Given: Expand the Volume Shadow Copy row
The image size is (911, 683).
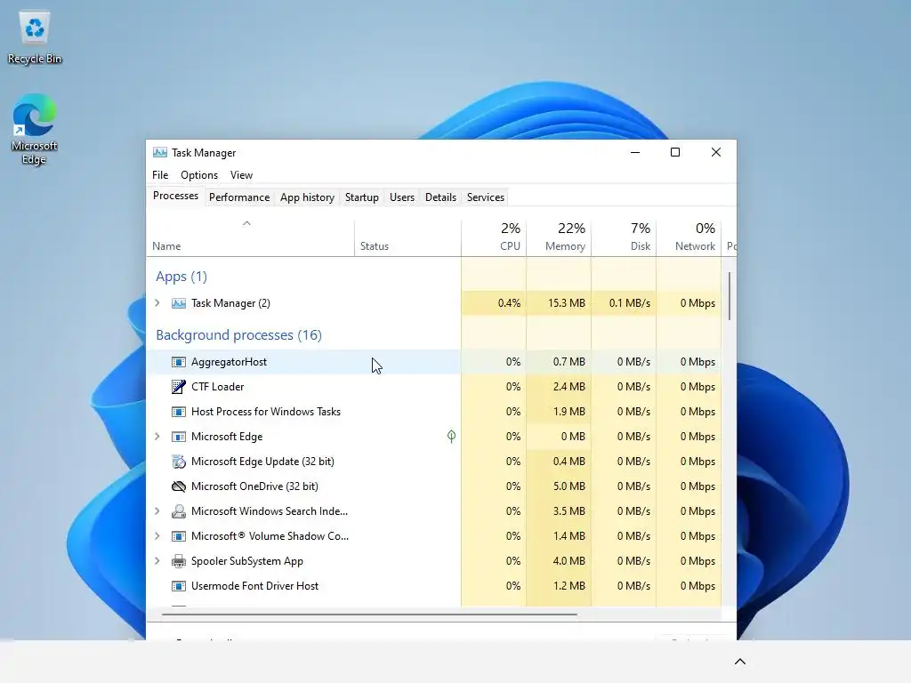Looking at the screenshot, I should click(x=157, y=536).
